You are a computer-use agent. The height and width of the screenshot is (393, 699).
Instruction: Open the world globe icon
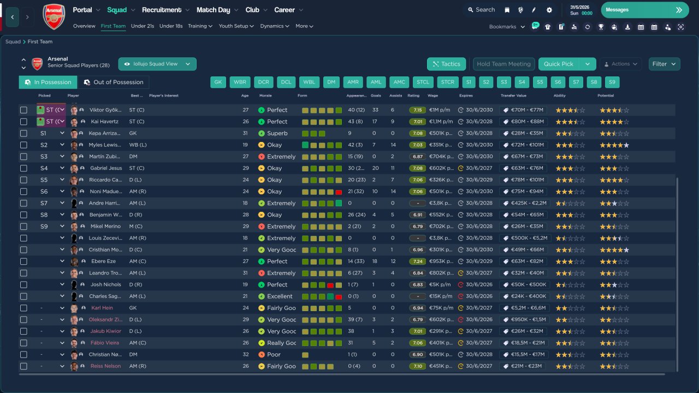[520, 10]
